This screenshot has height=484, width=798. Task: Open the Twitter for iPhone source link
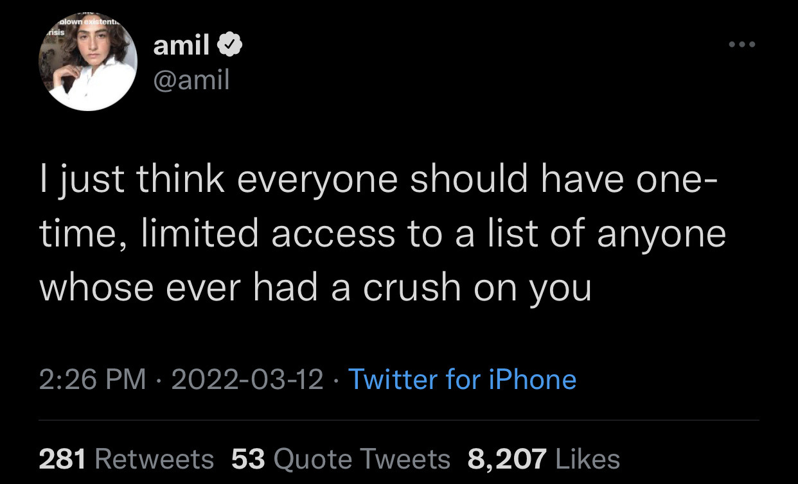click(462, 379)
